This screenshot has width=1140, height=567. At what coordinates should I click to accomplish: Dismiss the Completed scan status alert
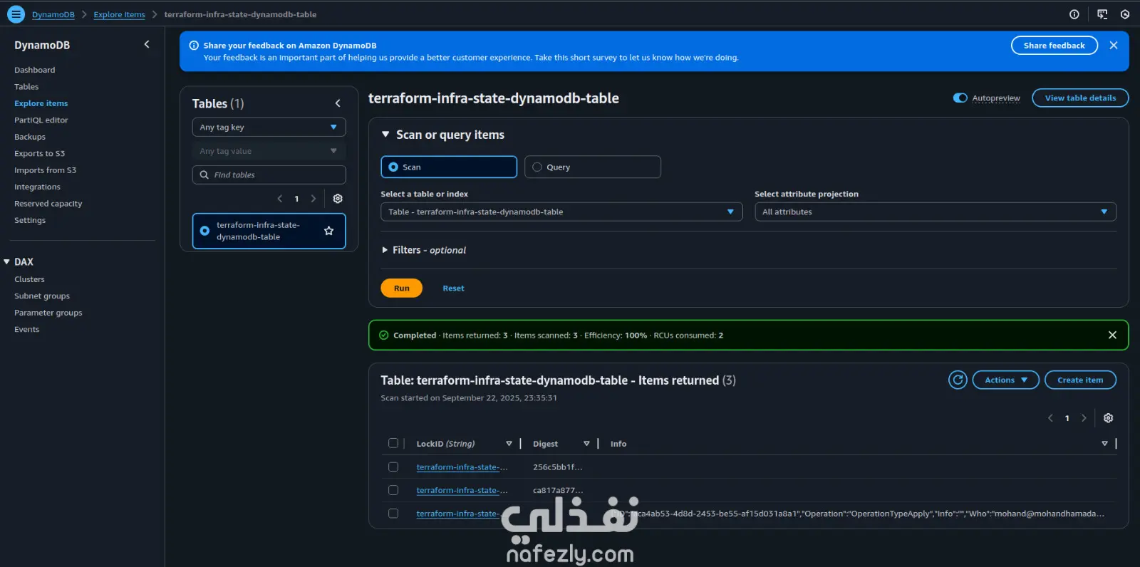point(1112,335)
